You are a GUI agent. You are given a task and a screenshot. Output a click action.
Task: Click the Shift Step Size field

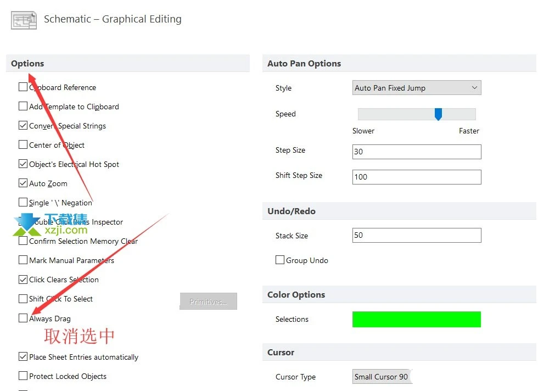pos(417,177)
